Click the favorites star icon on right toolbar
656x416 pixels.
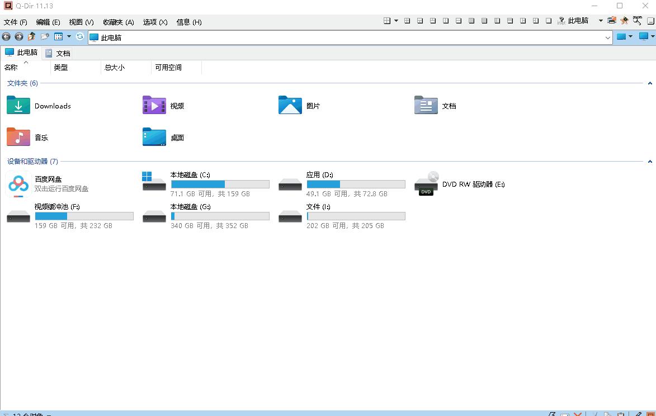(625, 20)
